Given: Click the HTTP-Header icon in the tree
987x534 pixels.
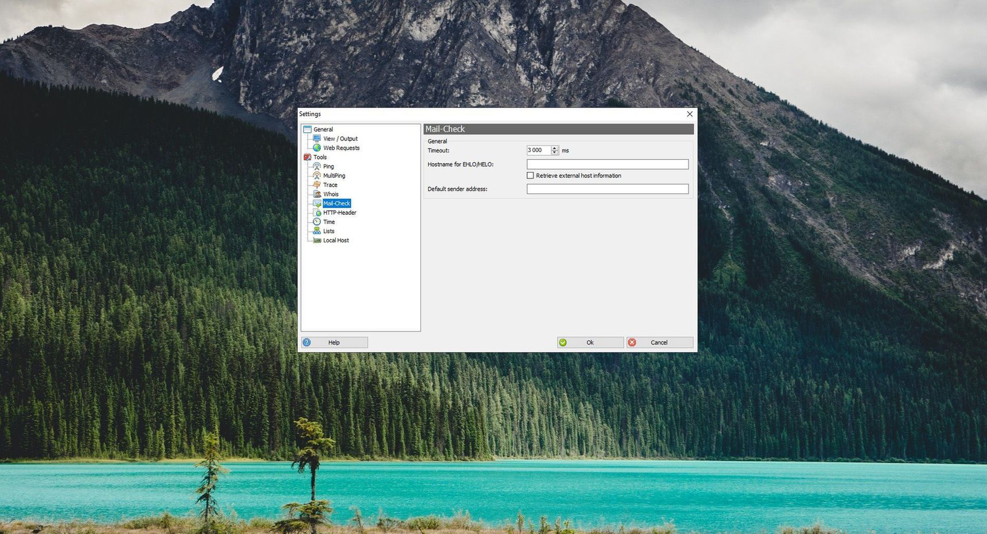Looking at the screenshot, I should tap(317, 213).
